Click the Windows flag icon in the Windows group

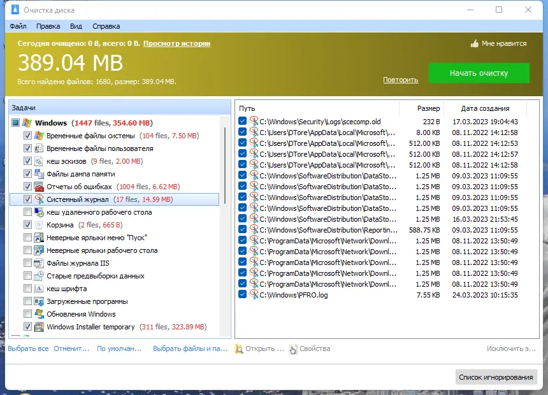(27, 123)
